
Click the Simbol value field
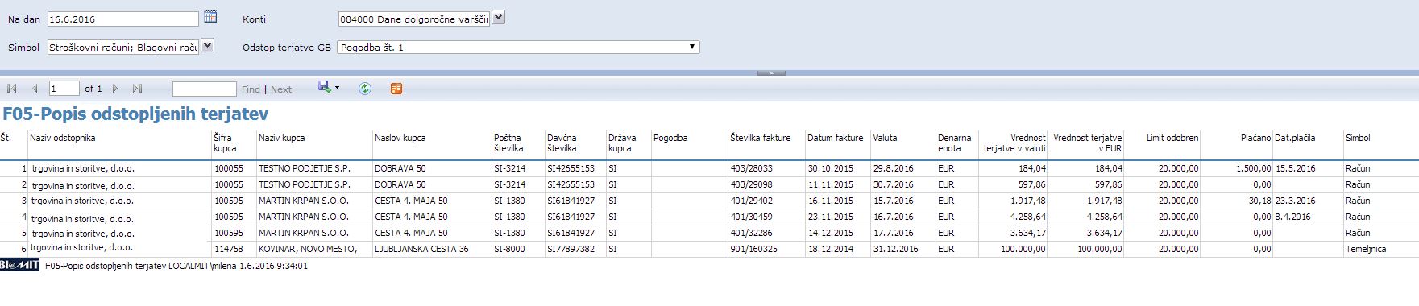(123, 48)
